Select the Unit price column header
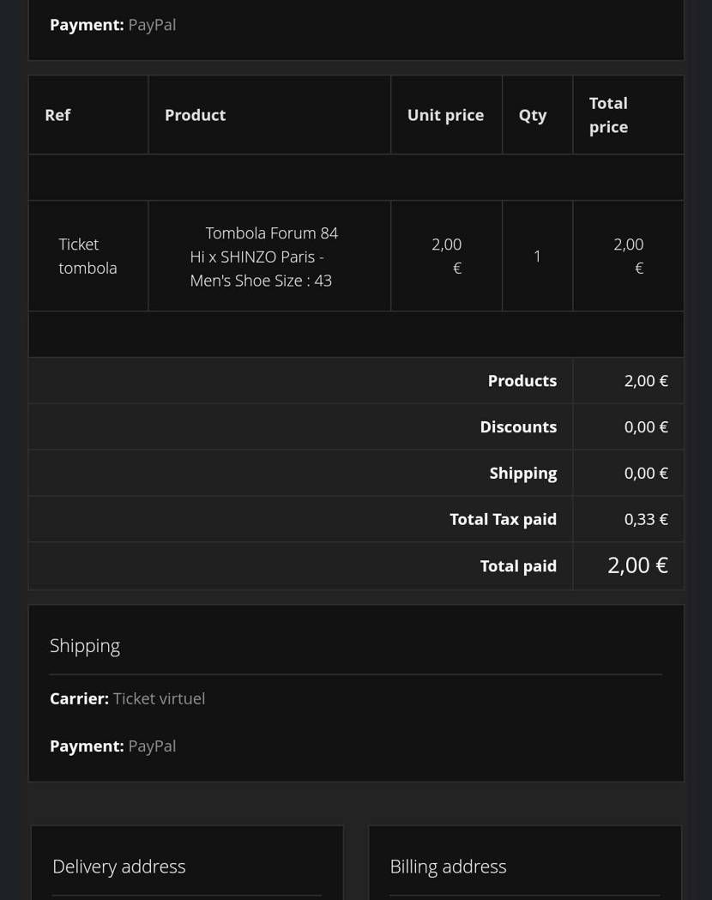Viewport: 712px width, 900px height. click(x=445, y=115)
